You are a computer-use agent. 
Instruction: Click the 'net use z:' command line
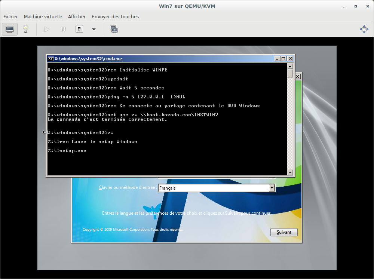133,115
